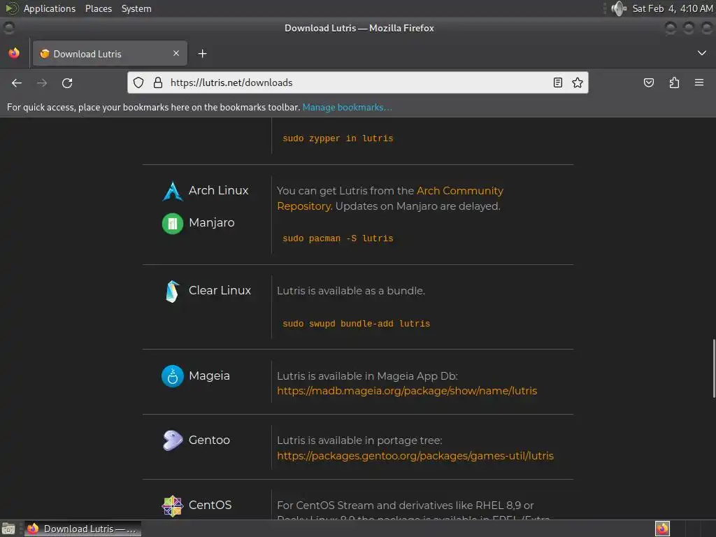Click the 'Clear Linux' heading text
This screenshot has height=537, width=716.
point(220,290)
